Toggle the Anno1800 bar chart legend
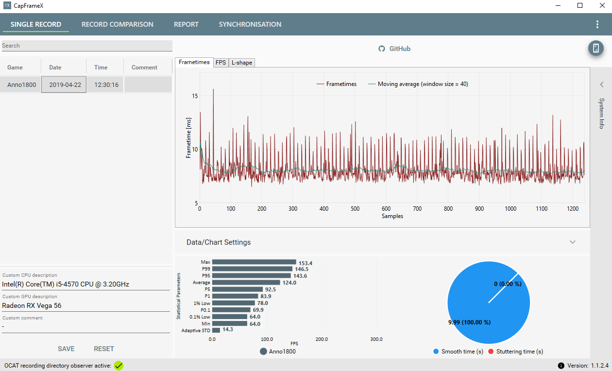This screenshot has width=612, height=371. (x=278, y=352)
